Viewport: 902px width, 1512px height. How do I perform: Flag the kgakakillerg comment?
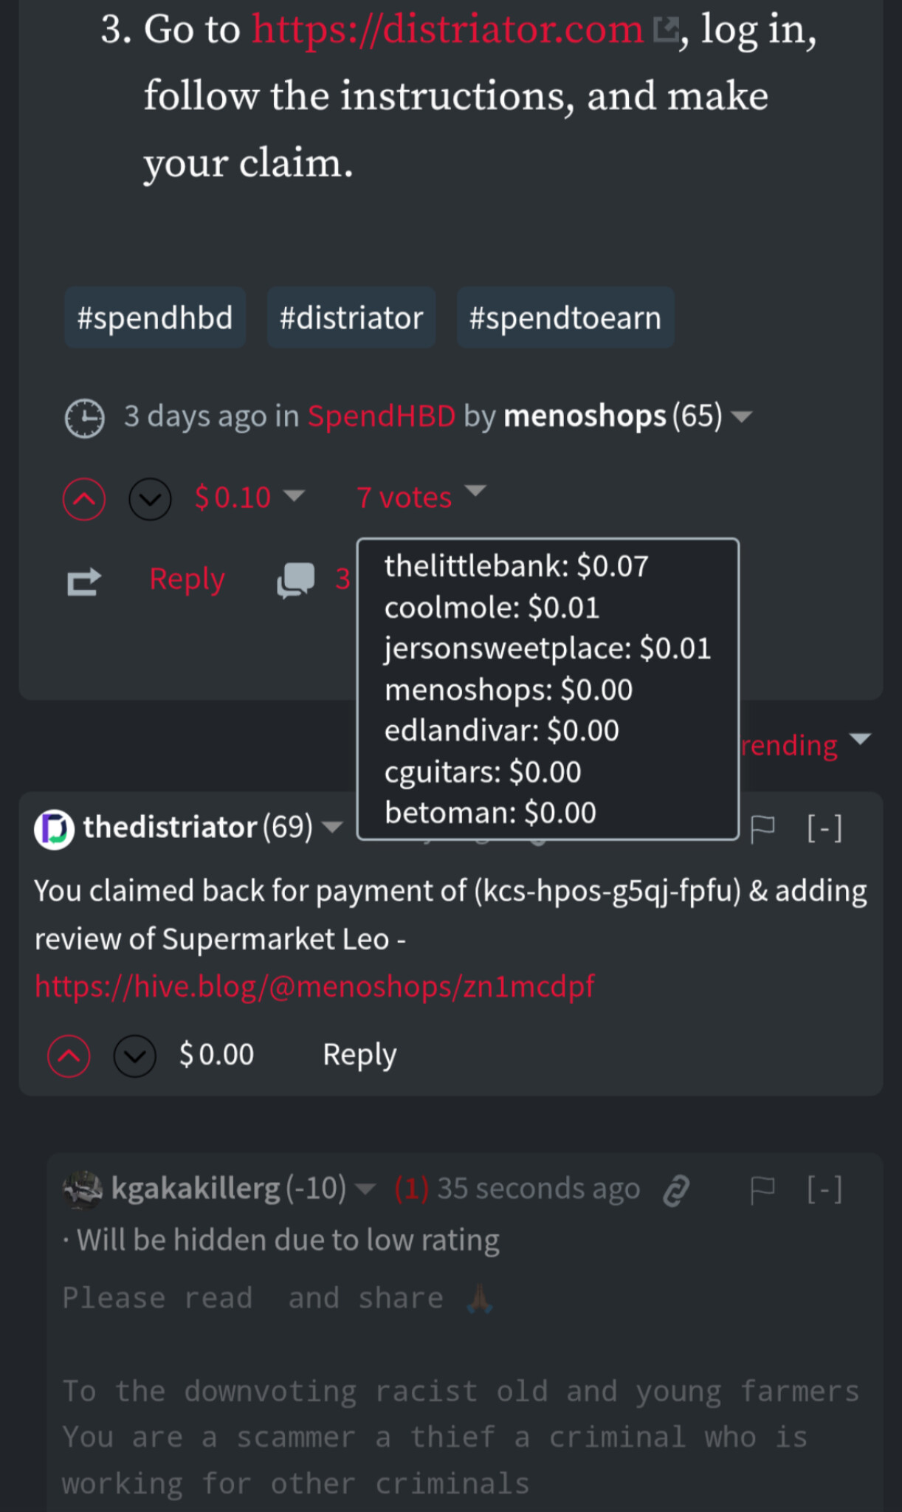tap(762, 1190)
